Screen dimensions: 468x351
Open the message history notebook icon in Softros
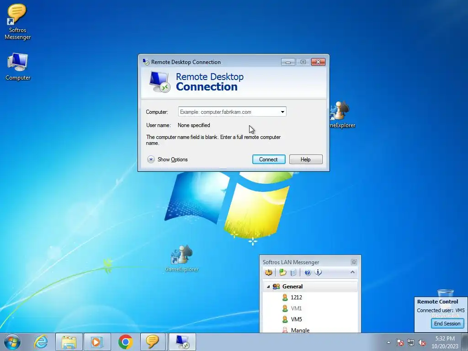click(x=293, y=272)
